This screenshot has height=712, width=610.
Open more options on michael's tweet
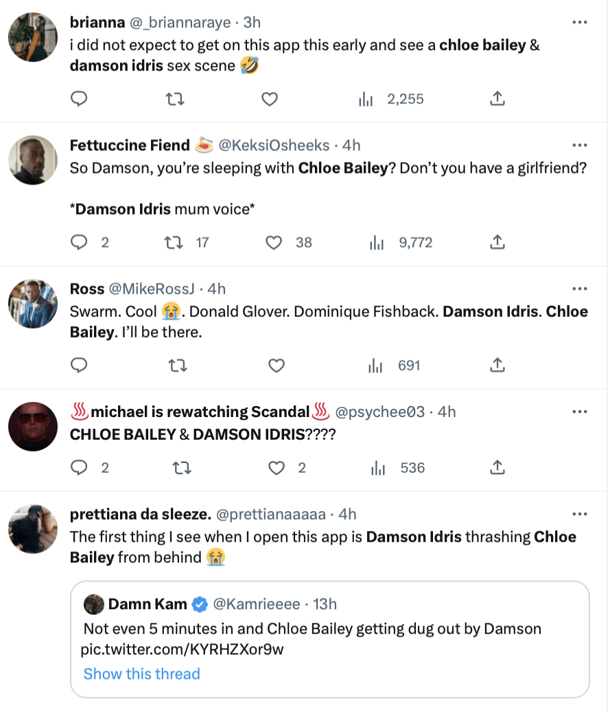pos(580,412)
